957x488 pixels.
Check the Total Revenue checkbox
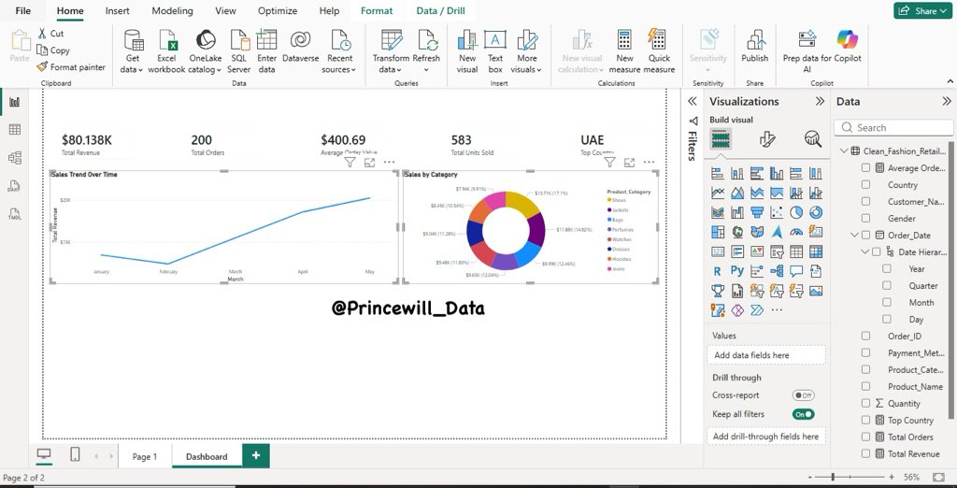point(865,453)
